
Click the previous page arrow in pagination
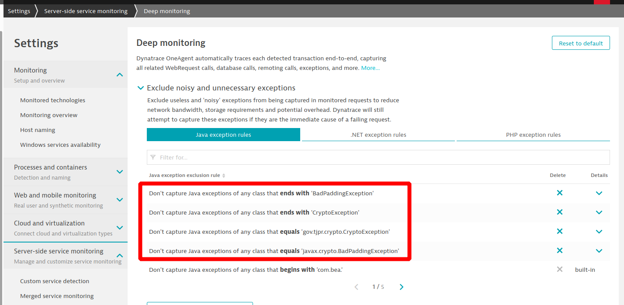[x=356, y=287]
